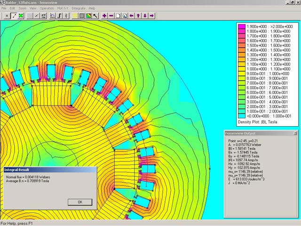This screenshot has height=226, width=301.
Task: Click 'Average B.n = 0.709919 Tesla' text
Action: [27, 181]
